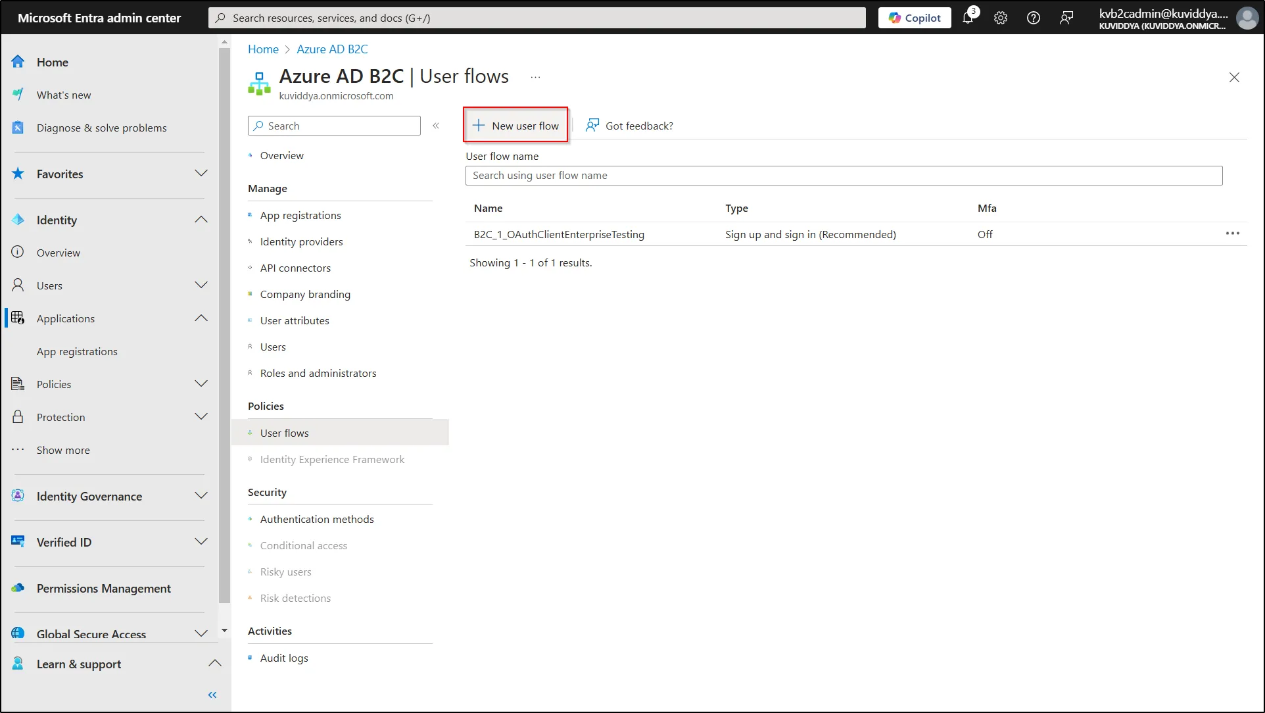
Task: Click the Permissions Management cloud icon
Action: [x=18, y=588]
